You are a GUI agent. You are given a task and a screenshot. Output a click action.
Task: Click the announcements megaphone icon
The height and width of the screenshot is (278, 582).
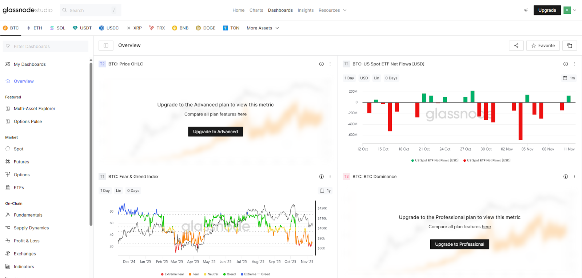coord(526,10)
